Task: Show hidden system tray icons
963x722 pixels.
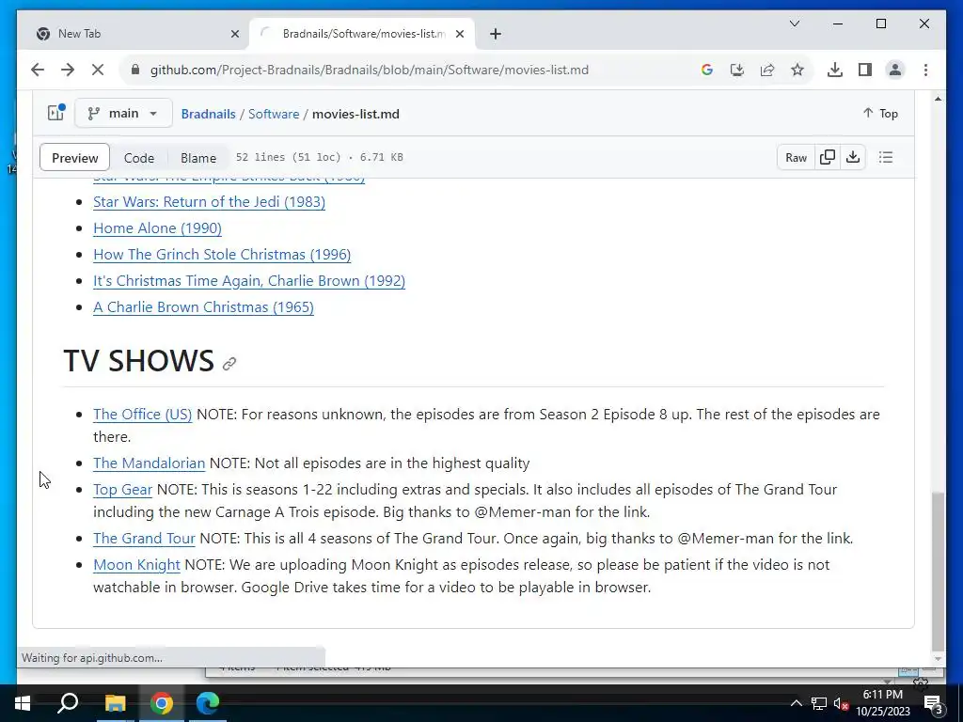Action: 796,703
